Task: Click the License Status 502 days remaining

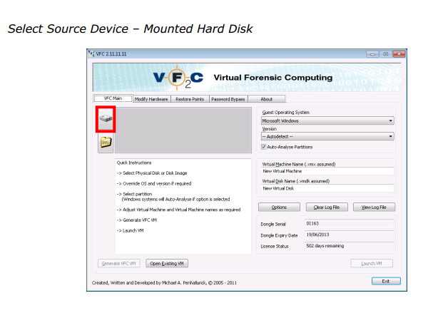Action: point(349,246)
